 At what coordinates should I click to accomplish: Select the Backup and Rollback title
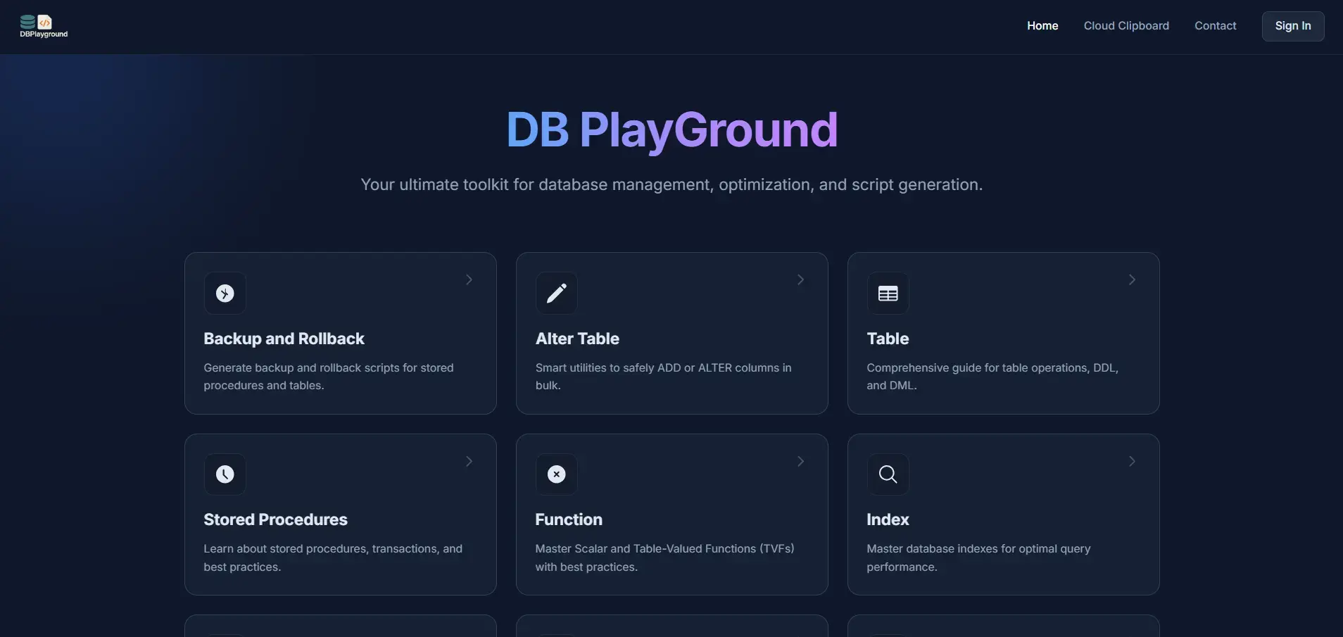point(284,339)
